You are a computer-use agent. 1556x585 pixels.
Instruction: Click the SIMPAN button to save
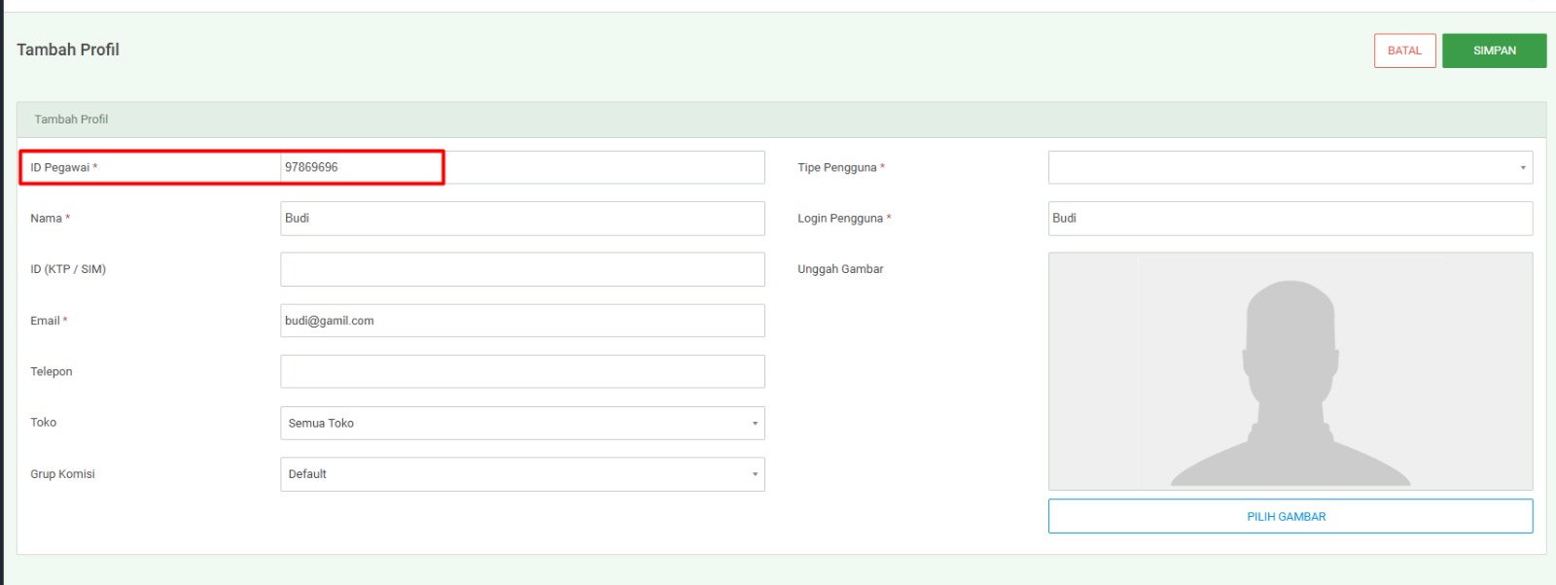[1494, 51]
